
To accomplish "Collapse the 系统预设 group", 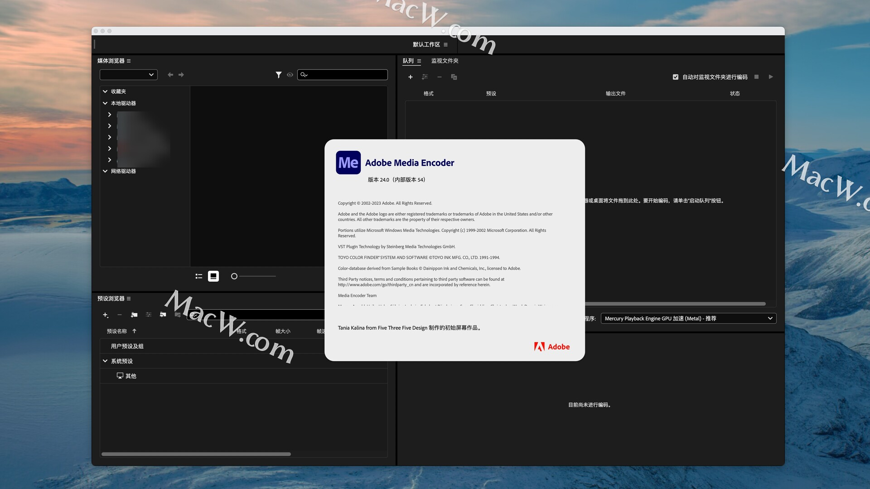I will pos(105,361).
